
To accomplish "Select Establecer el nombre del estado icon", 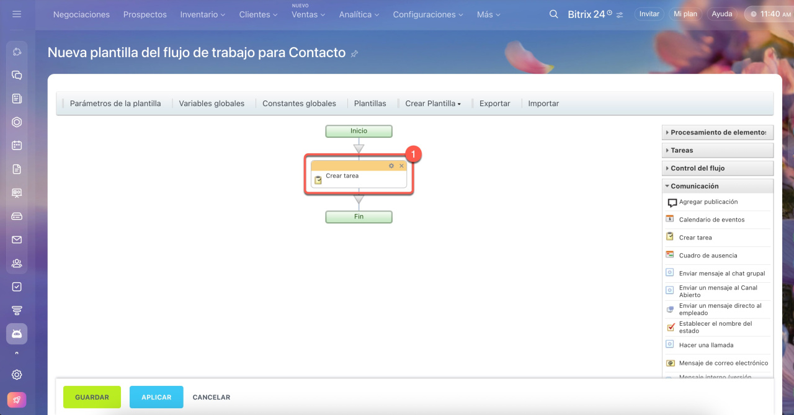I will click(x=670, y=327).
